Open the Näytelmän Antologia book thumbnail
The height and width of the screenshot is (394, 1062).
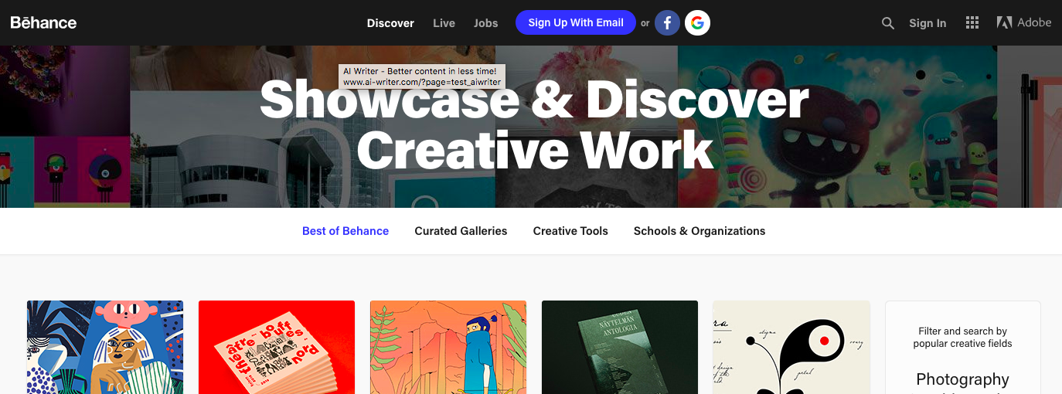point(620,347)
